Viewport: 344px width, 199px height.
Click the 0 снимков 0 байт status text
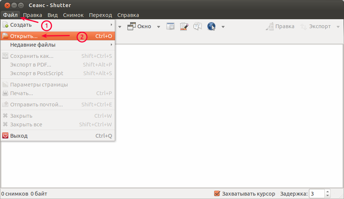[24, 194]
